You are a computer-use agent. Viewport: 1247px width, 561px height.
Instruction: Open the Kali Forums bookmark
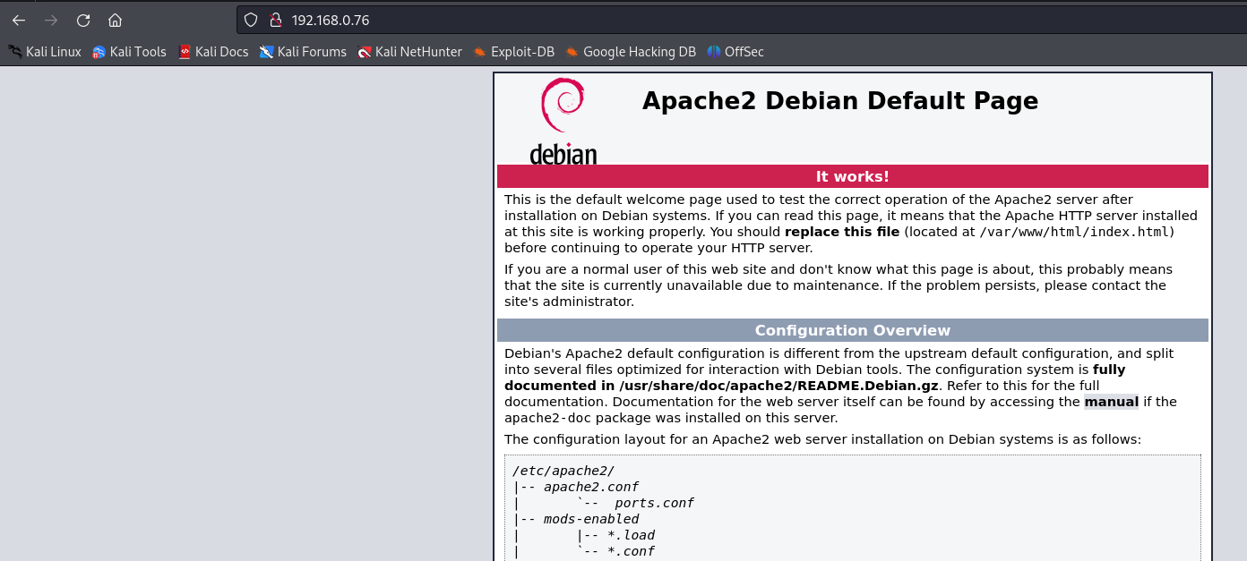point(303,52)
